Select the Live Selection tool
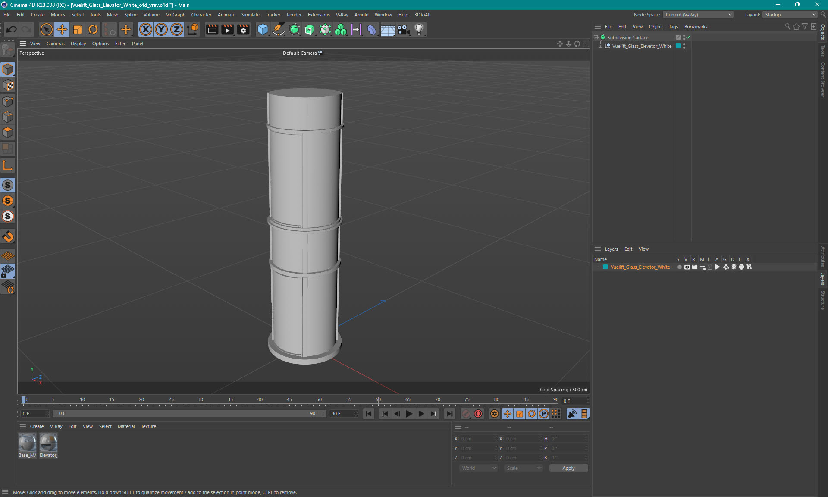This screenshot has width=828, height=497. (46, 29)
